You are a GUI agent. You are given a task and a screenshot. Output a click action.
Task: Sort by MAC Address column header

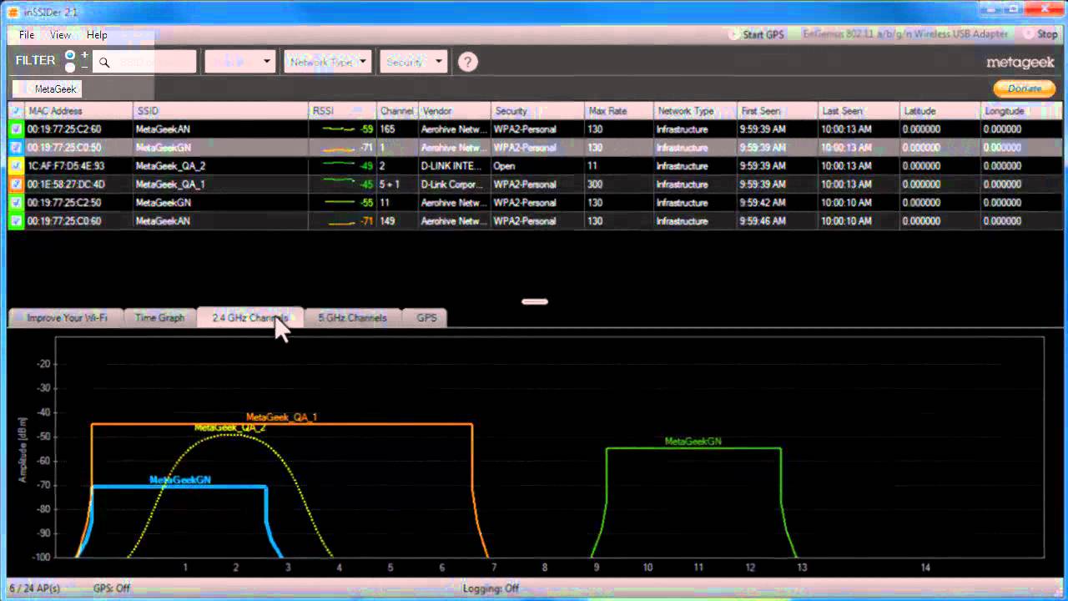coord(78,111)
